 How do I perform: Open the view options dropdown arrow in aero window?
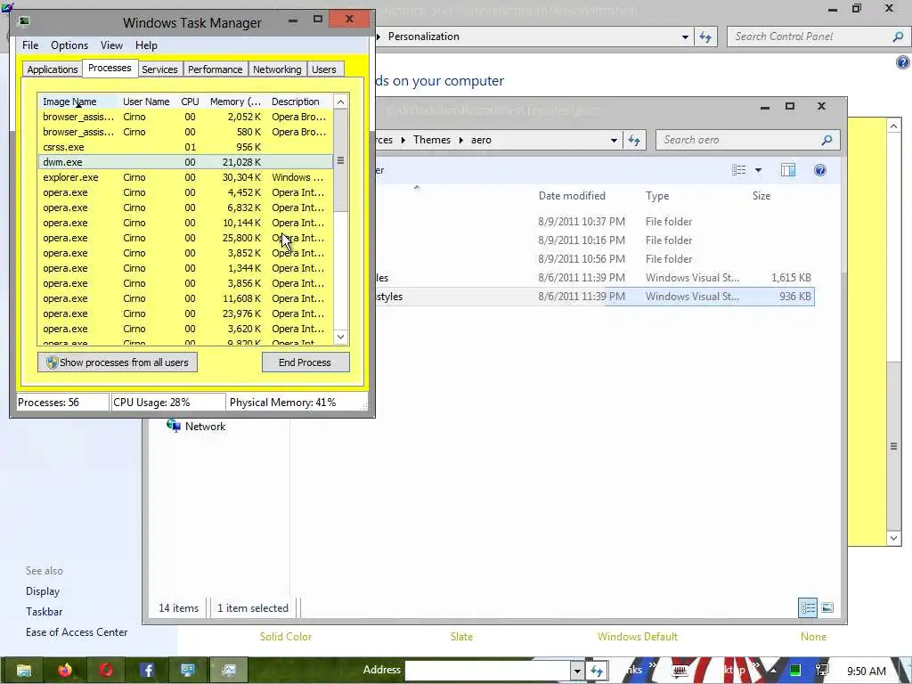click(758, 170)
